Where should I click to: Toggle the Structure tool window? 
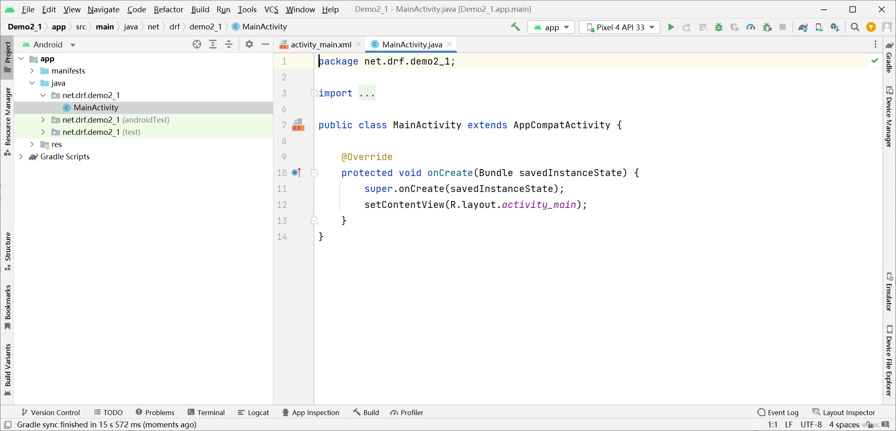click(7, 251)
